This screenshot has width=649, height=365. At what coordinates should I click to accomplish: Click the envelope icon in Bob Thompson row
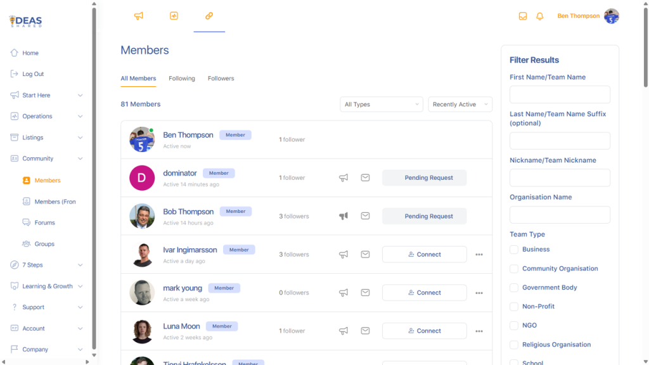coord(365,216)
